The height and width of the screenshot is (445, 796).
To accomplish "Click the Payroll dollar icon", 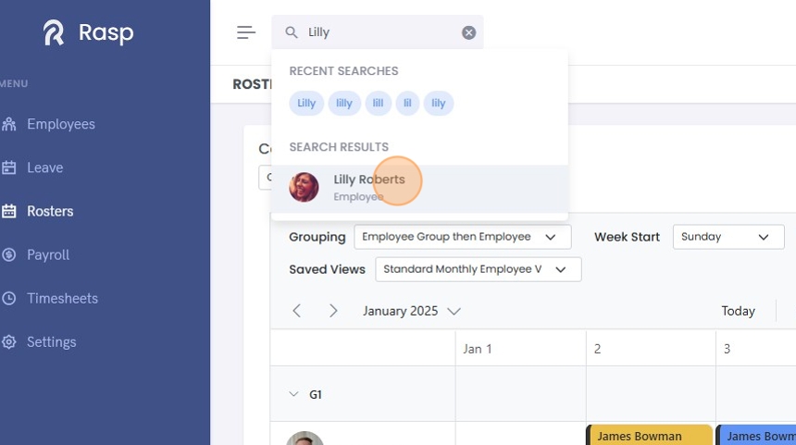I will [8, 254].
